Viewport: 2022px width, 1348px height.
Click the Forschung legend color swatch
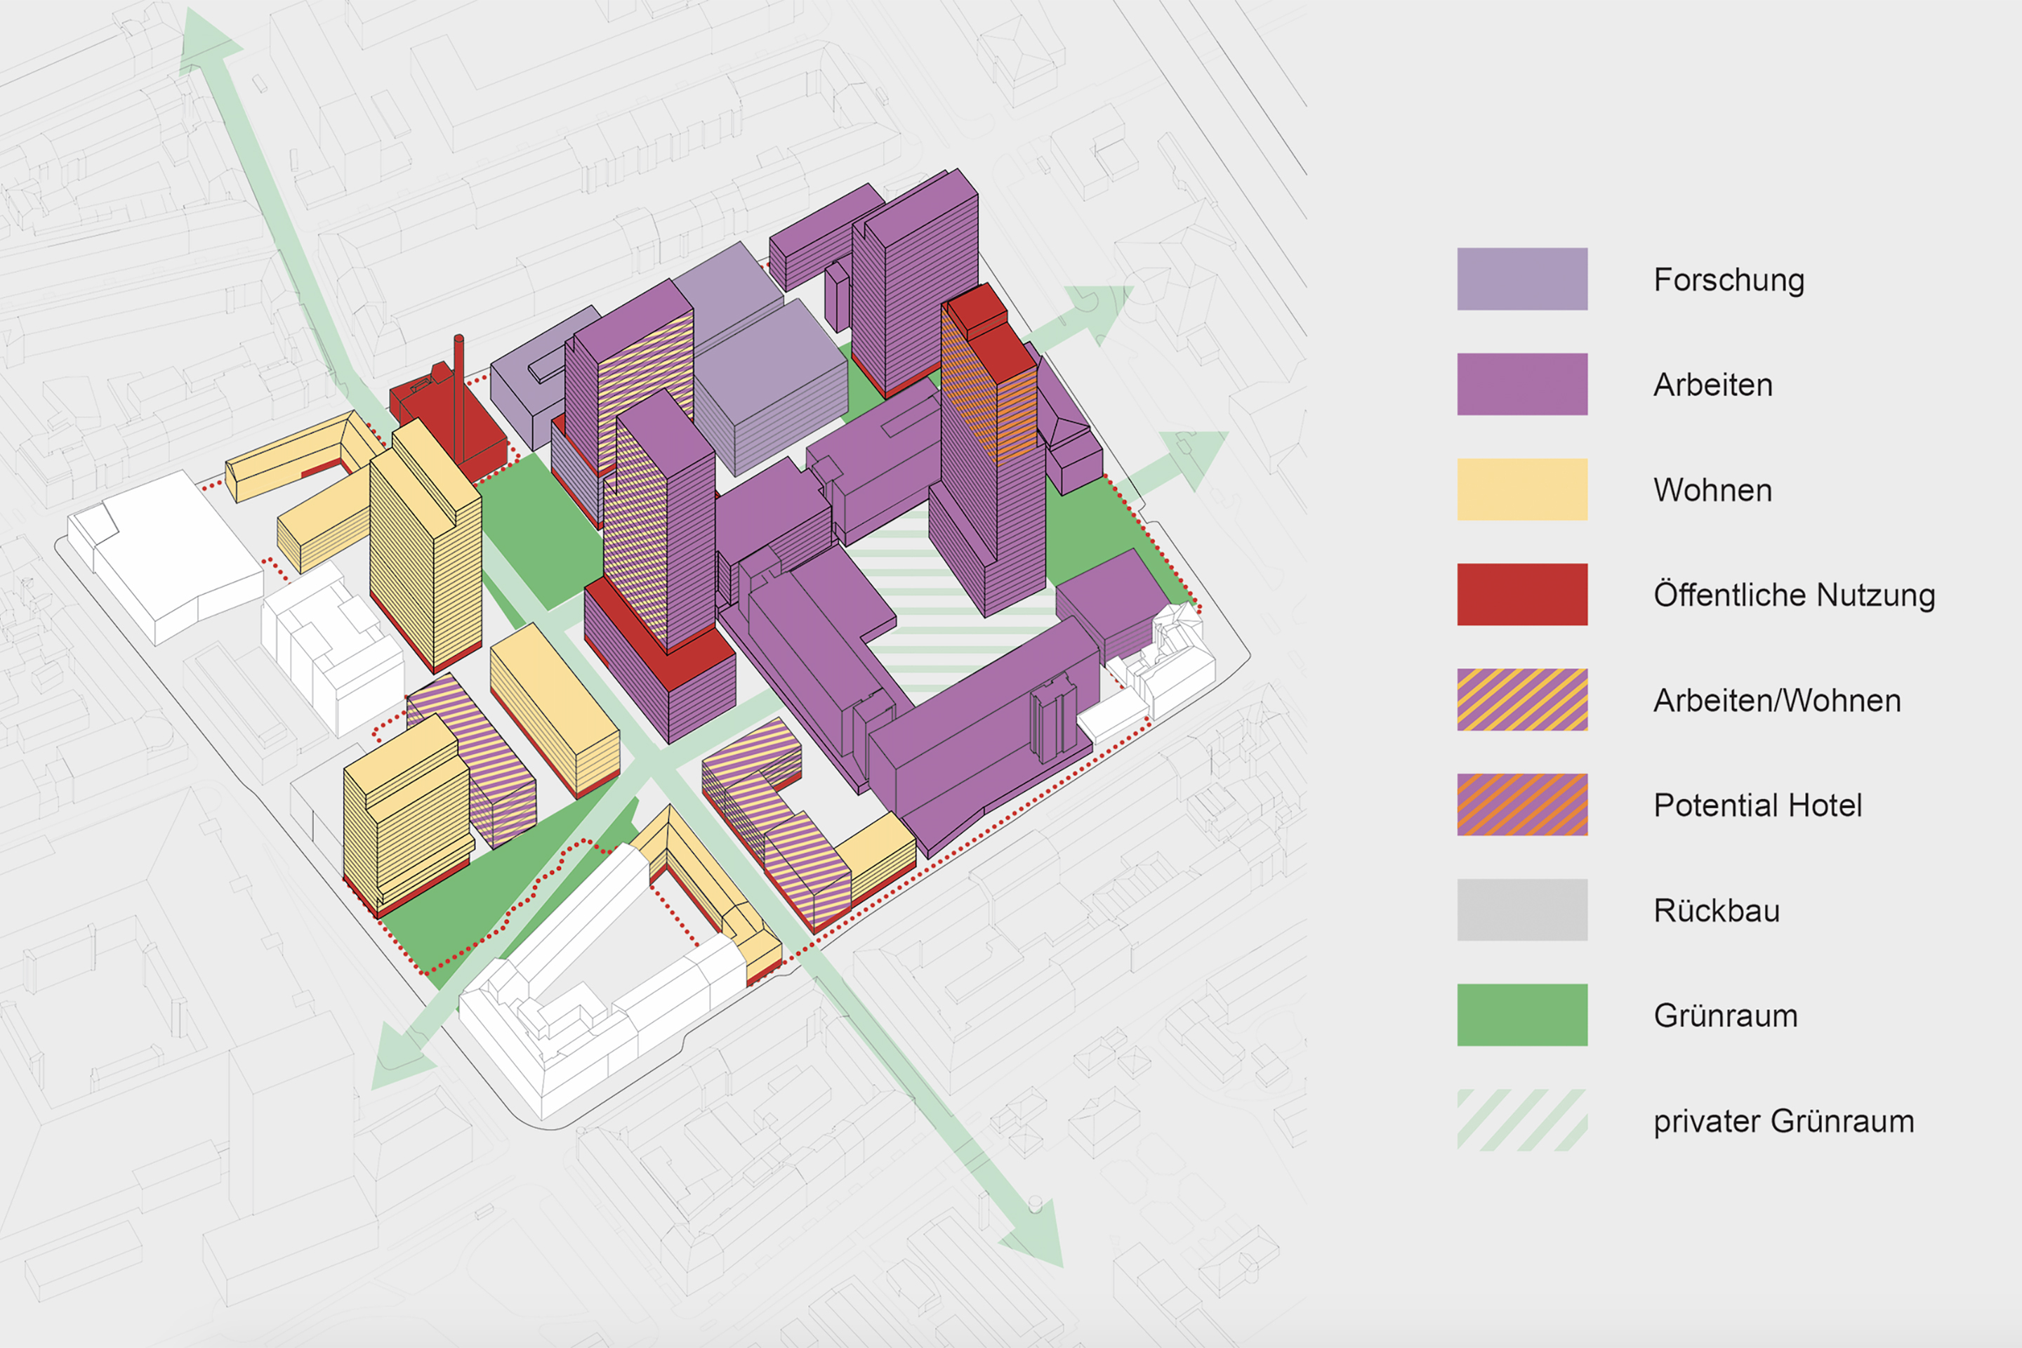click(1521, 279)
